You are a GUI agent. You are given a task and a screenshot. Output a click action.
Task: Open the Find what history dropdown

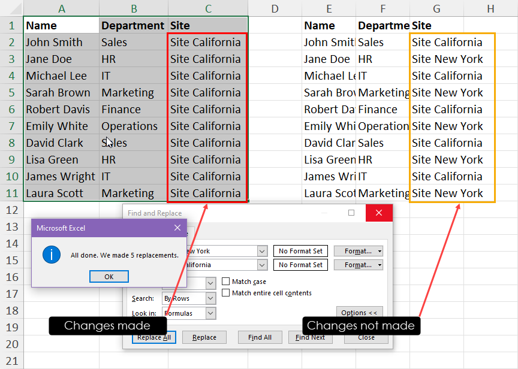pos(262,251)
